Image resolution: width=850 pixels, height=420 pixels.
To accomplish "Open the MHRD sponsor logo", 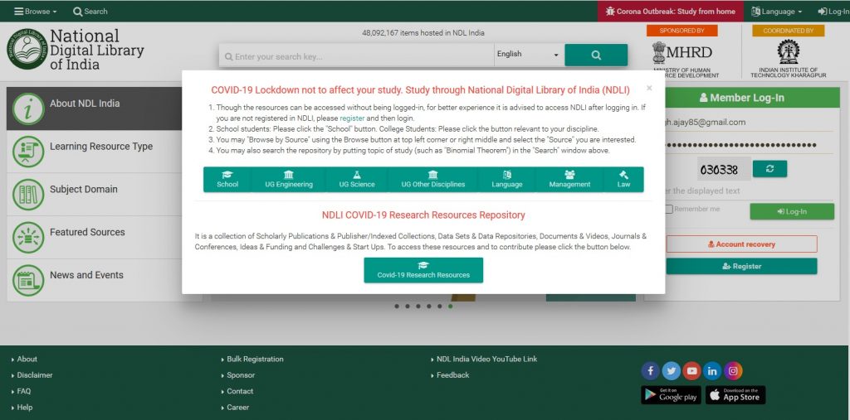I will click(x=682, y=59).
